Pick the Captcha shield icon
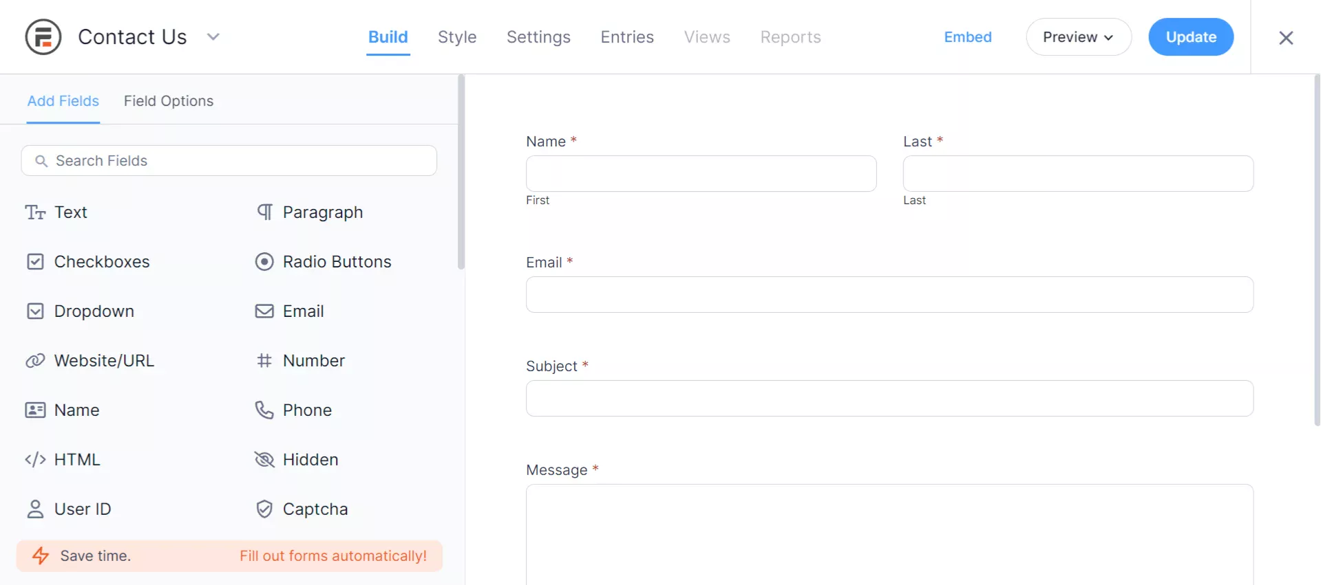Image resolution: width=1321 pixels, height=585 pixels. (264, 509)
